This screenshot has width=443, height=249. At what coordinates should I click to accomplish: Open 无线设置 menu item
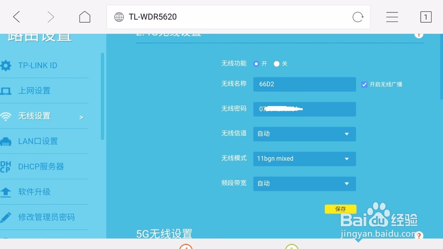[x=34, y=116]
